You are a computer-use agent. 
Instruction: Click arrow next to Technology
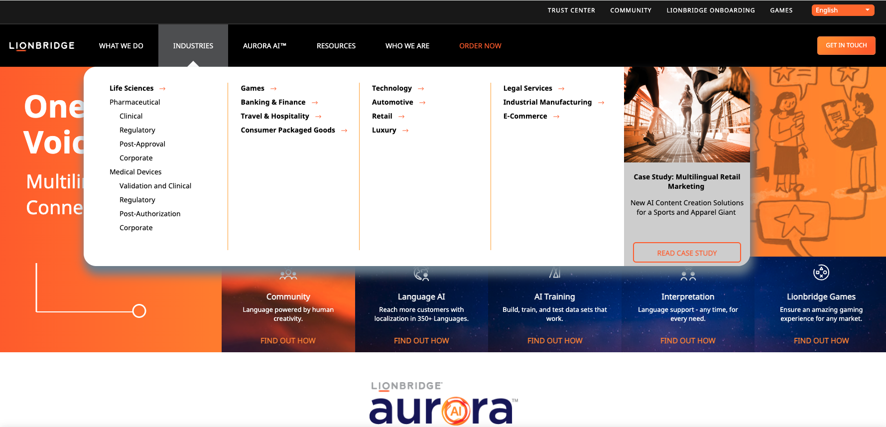click(x=421, y=89)
